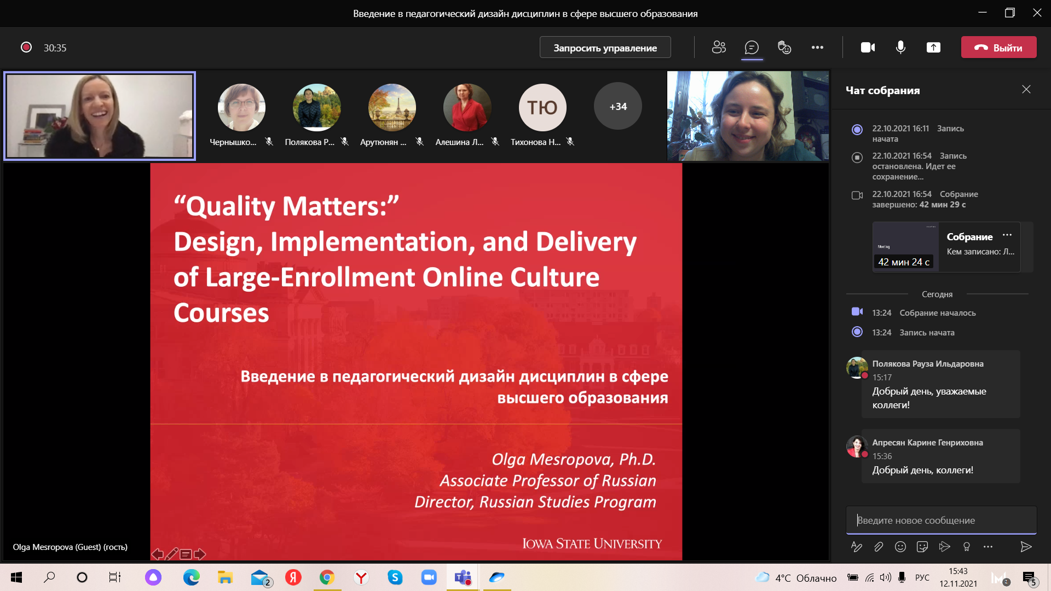
Task: Show the +34 additional participants
Action: point(618,107)
